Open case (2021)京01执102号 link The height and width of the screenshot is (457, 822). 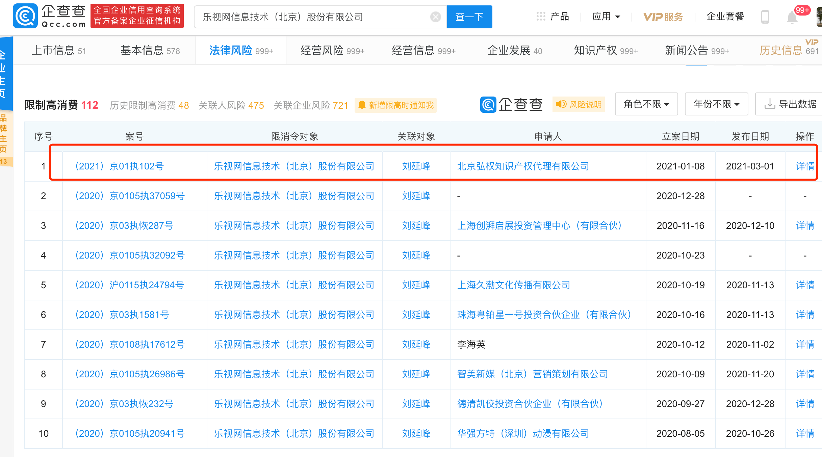click(119, 166)
